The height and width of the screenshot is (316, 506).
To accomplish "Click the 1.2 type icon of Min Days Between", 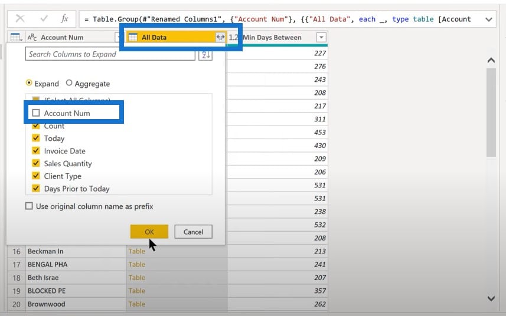I will tap(234, 37).
